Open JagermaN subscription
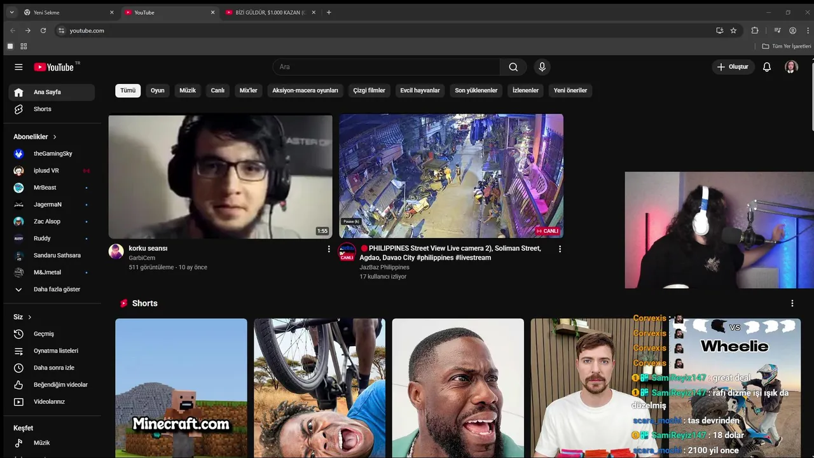814x458 pixels. [52, 204]
